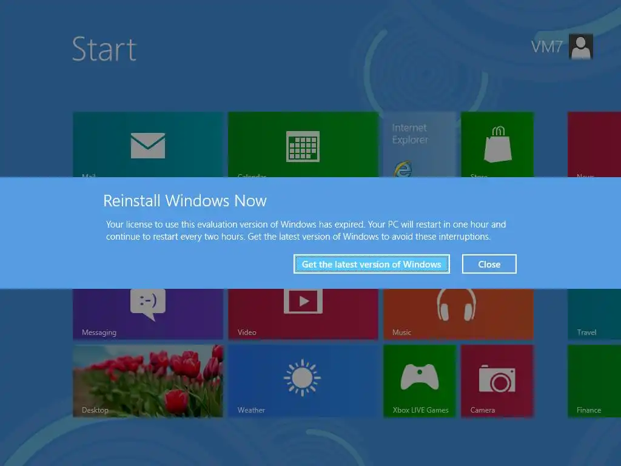The width and height of the screenshot is (621, 466).
Task: Click the license expired message text
Action: [306, 230]
